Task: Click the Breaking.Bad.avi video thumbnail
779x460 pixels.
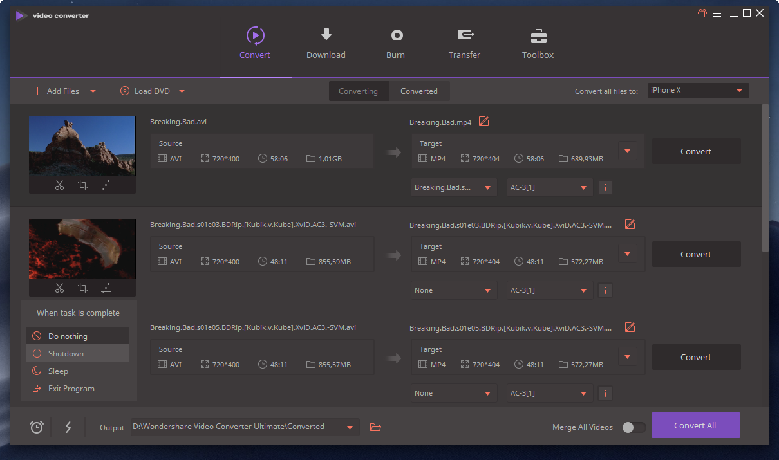Action: [x=82, y=145]
